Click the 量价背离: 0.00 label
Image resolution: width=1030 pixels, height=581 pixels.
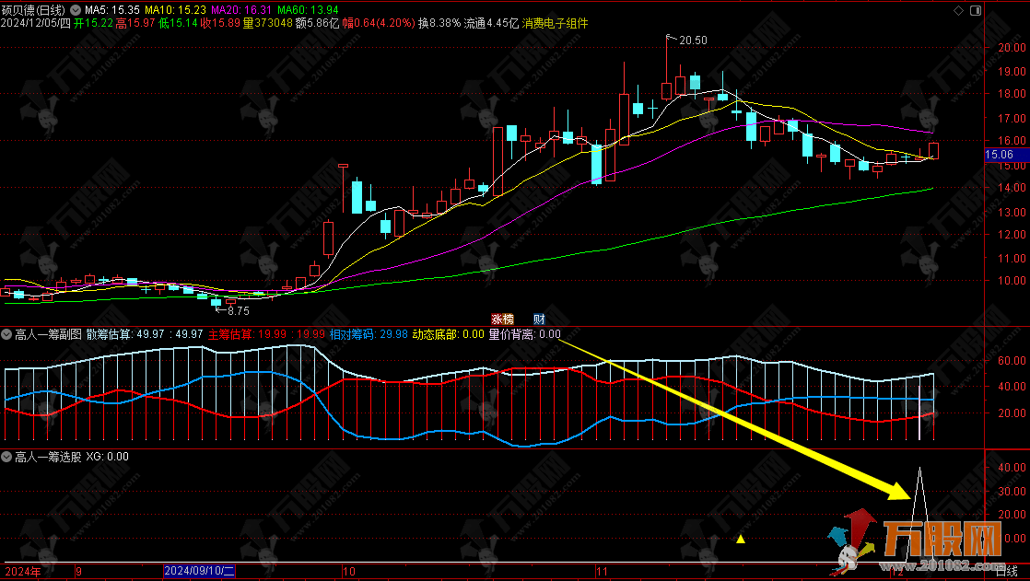525,334
